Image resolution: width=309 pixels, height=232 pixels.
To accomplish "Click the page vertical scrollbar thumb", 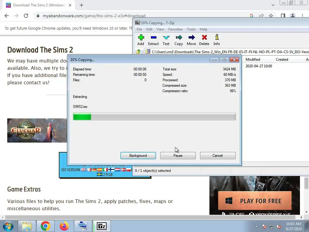I will pyautogui.click(x=306, y=183).
